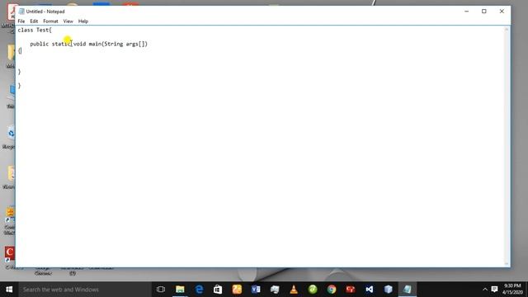Click the word "public" in the code
The image size is (528, 297).
pyautogui.click(x=40, y=44)
